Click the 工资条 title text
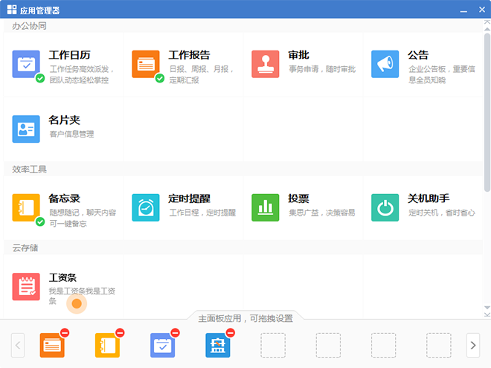Viewport: 491px width, 368px height. coord(62,277)
